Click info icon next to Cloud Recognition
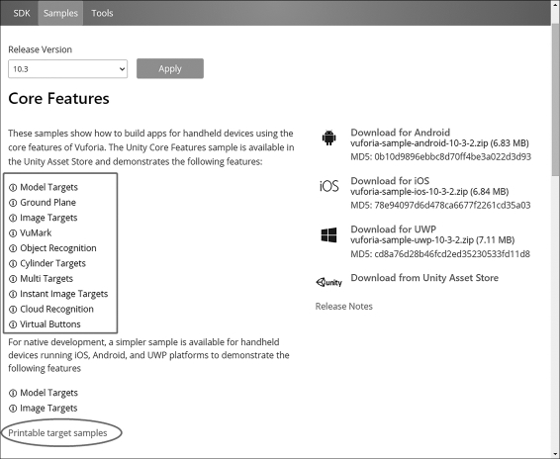 pos(13,310)
